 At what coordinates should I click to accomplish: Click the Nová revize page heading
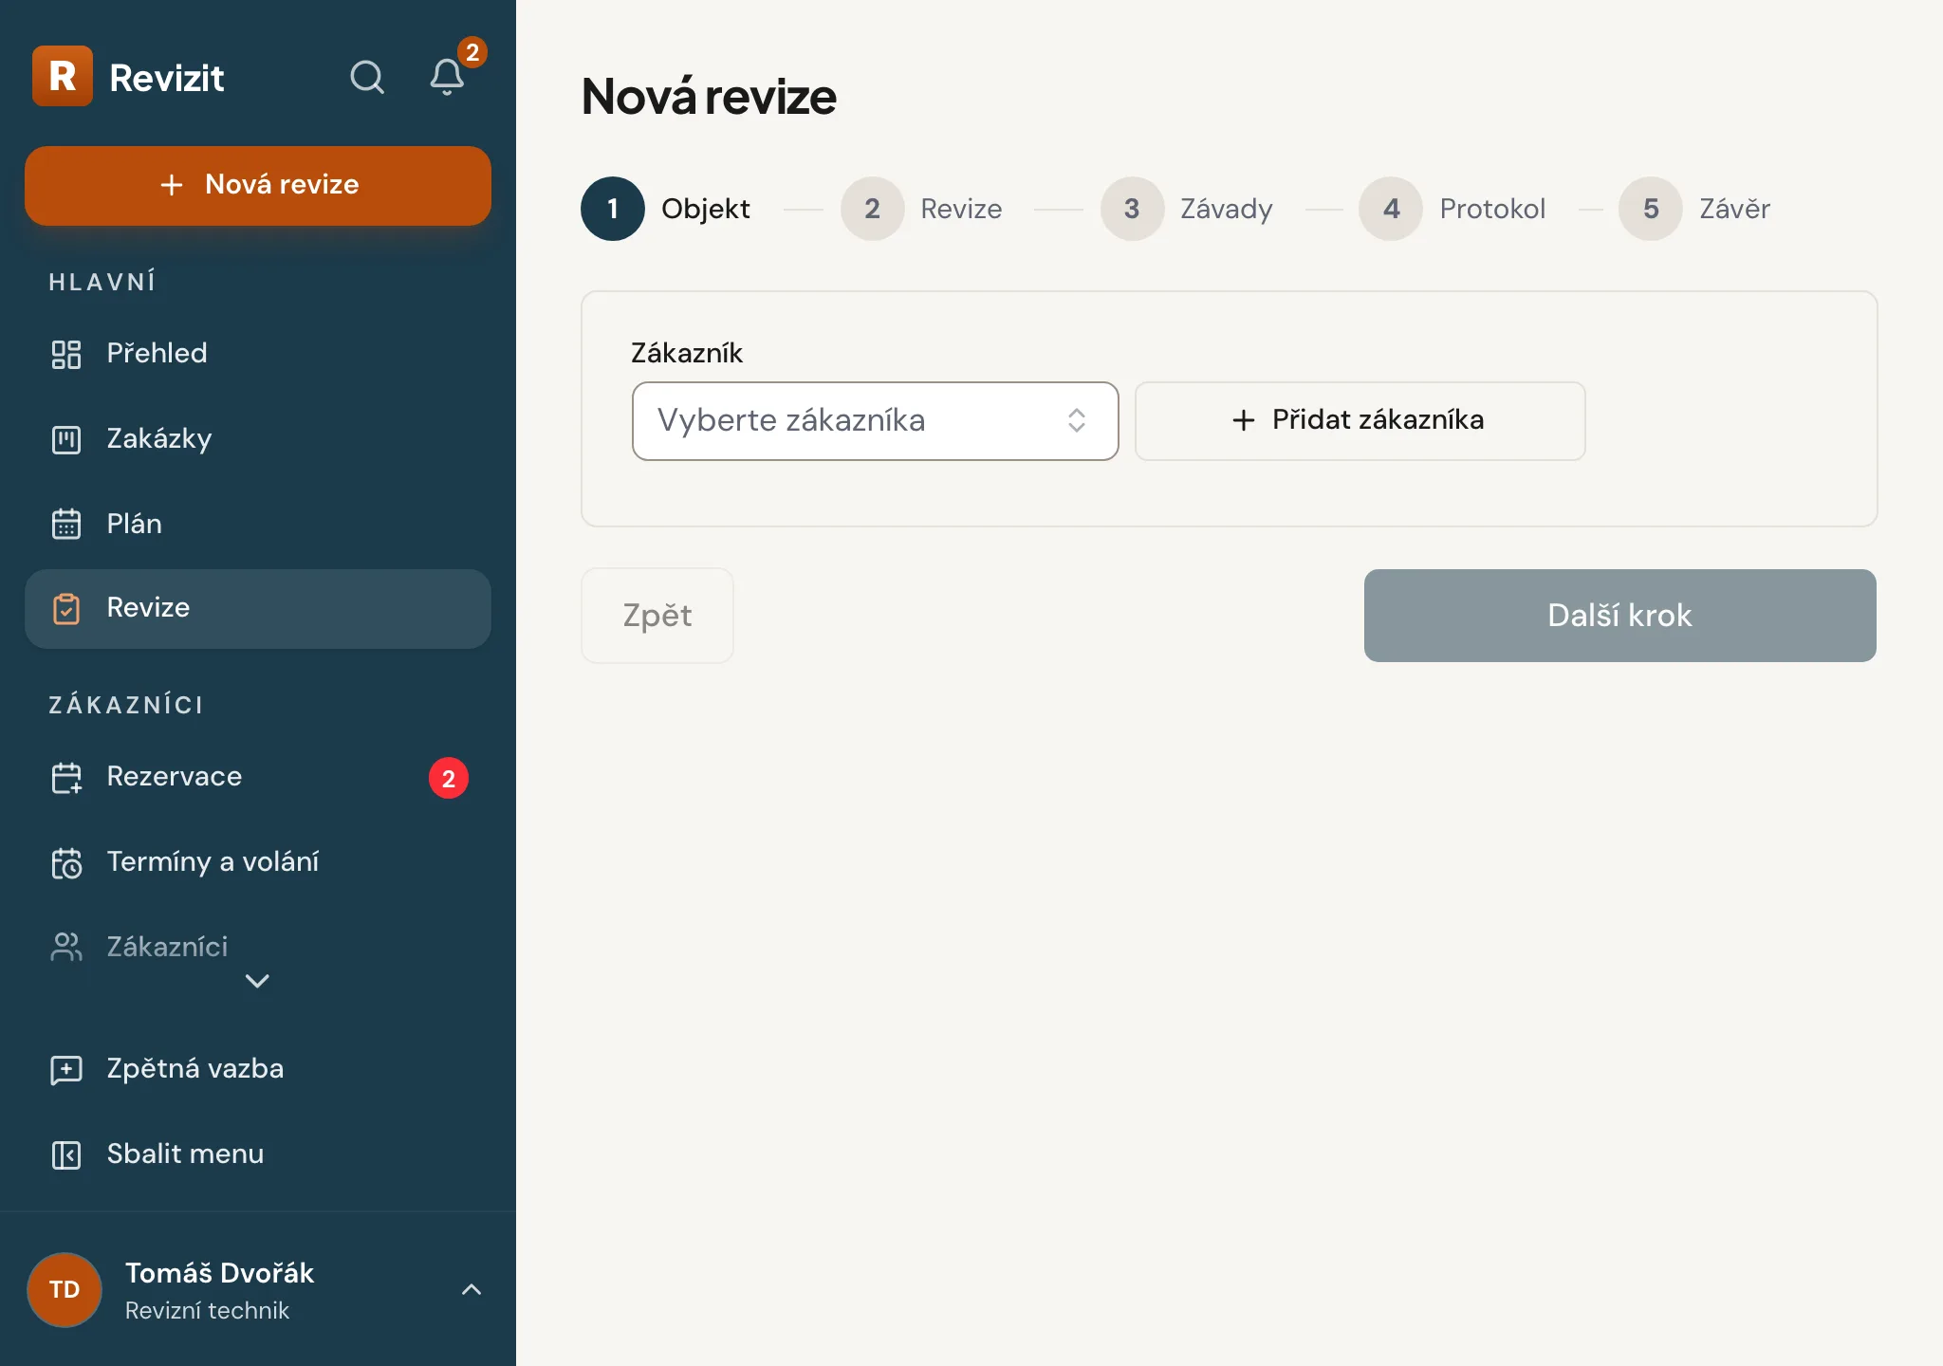coord(709,97)
